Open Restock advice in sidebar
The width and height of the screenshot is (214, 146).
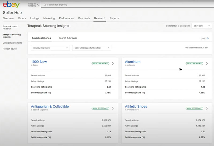tap(10, 49)
